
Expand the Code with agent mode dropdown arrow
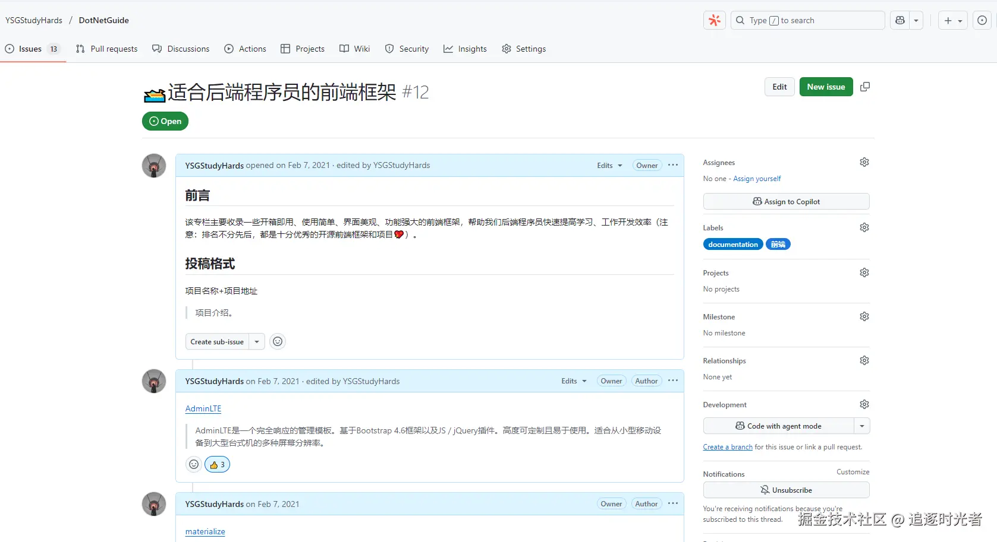point(862,426)
